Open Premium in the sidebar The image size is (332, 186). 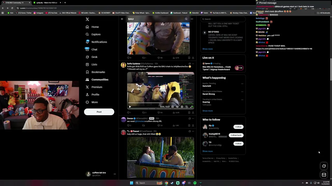coord(94,87)
